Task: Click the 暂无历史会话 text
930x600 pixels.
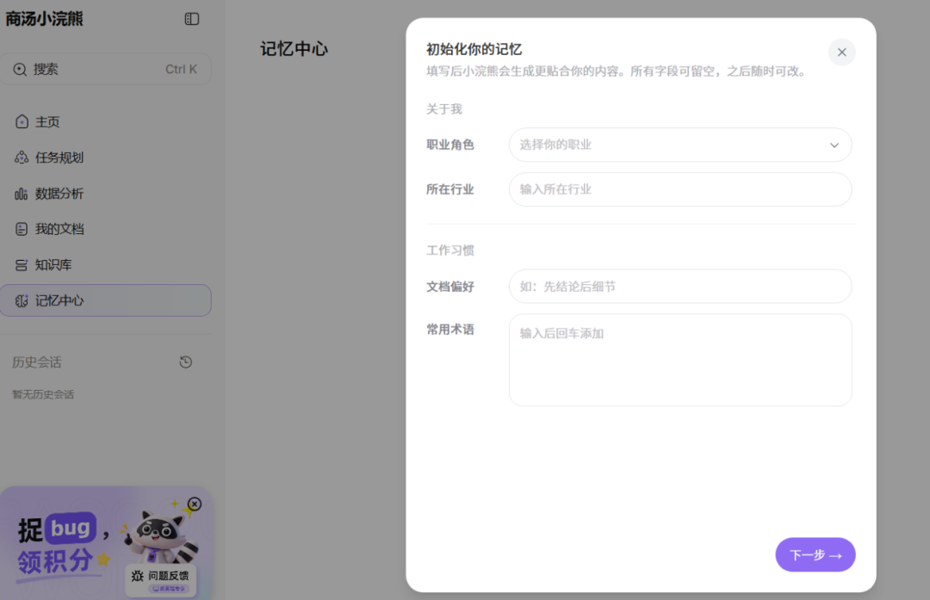Action: click(43, 395)
